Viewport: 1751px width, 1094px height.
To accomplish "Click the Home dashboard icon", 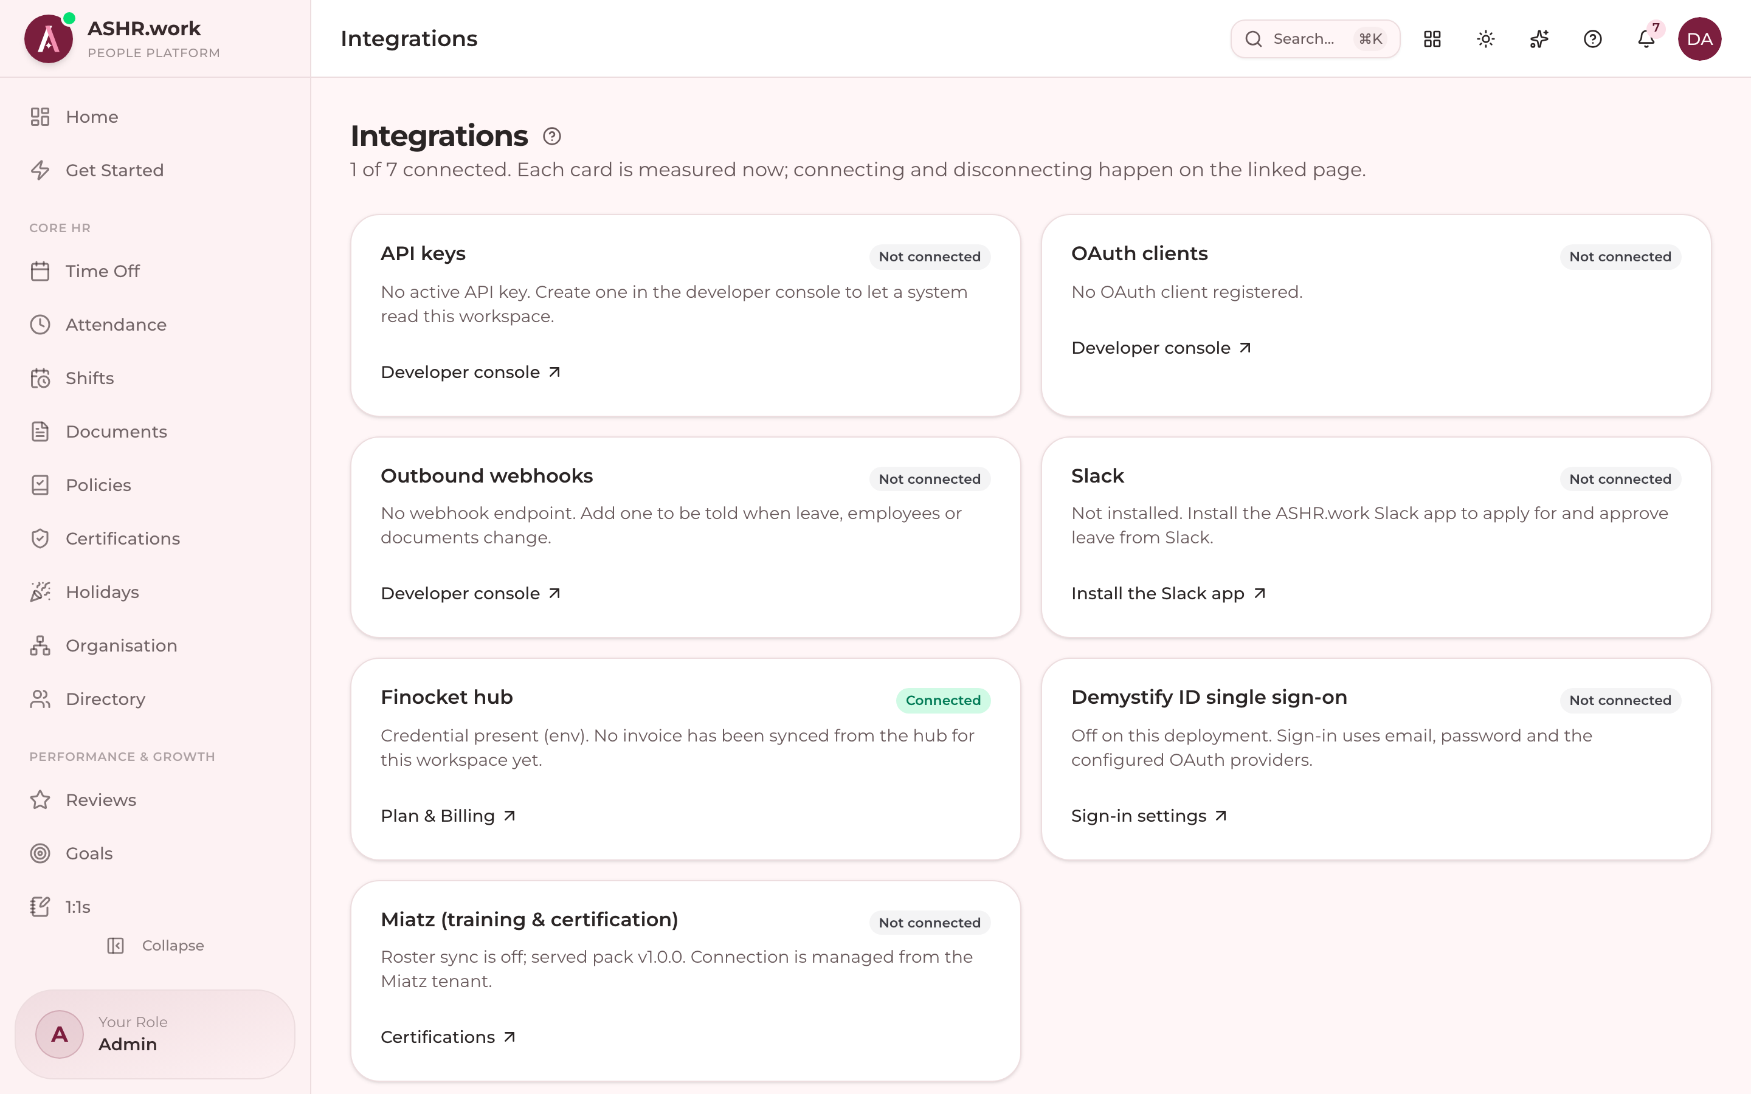I will [x=40, y=117].
